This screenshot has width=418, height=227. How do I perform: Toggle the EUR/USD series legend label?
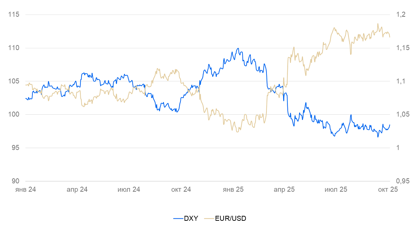231,218
